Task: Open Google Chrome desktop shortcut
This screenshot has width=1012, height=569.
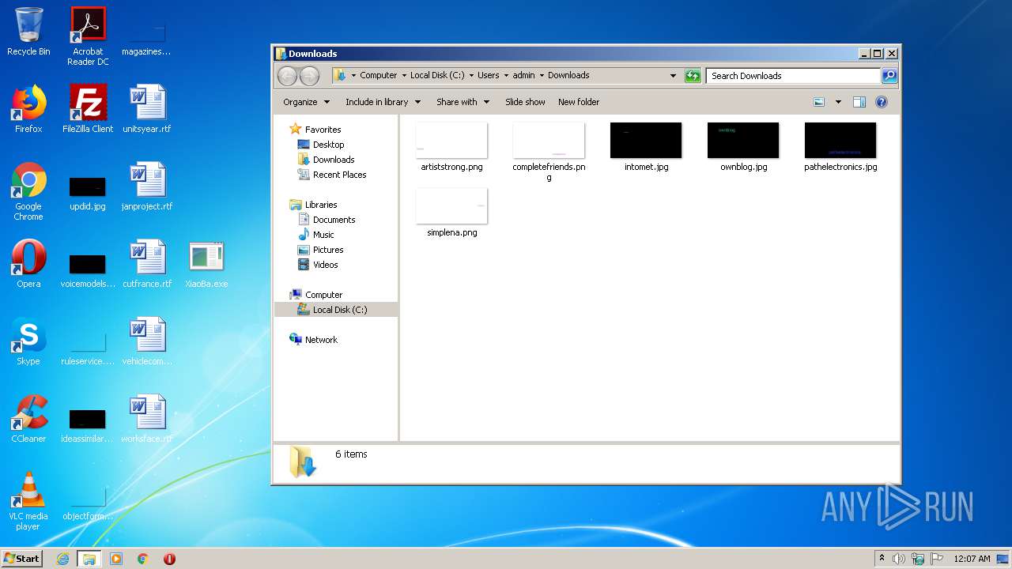Action: 28,191
